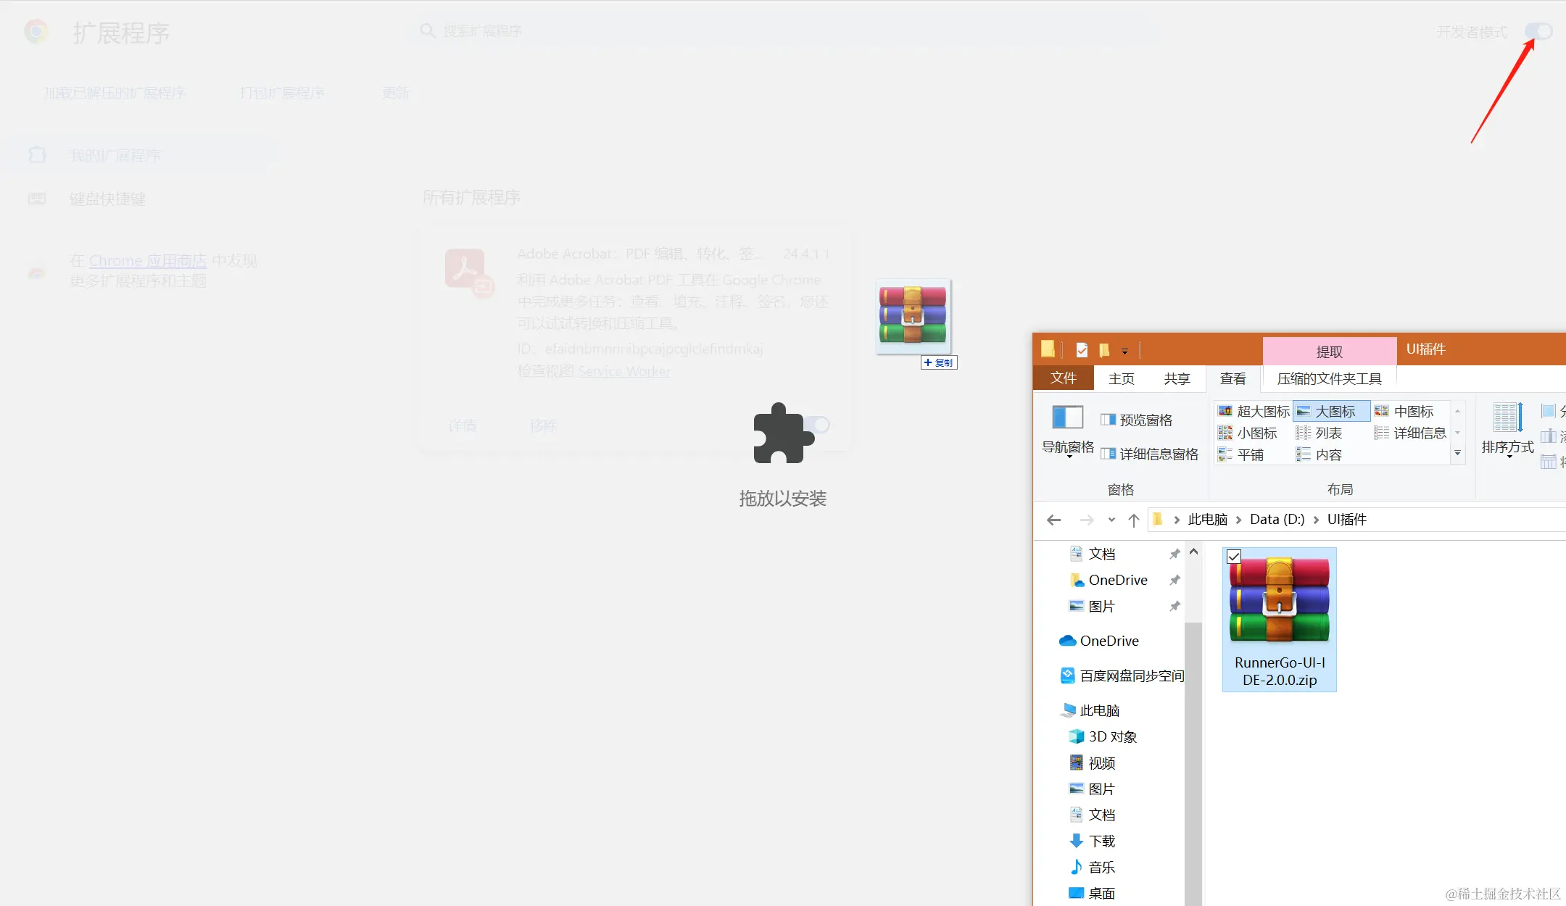Switch layout to 详细信息 view
Screen dimensions: 1566x906
[x=1411, y=433]
